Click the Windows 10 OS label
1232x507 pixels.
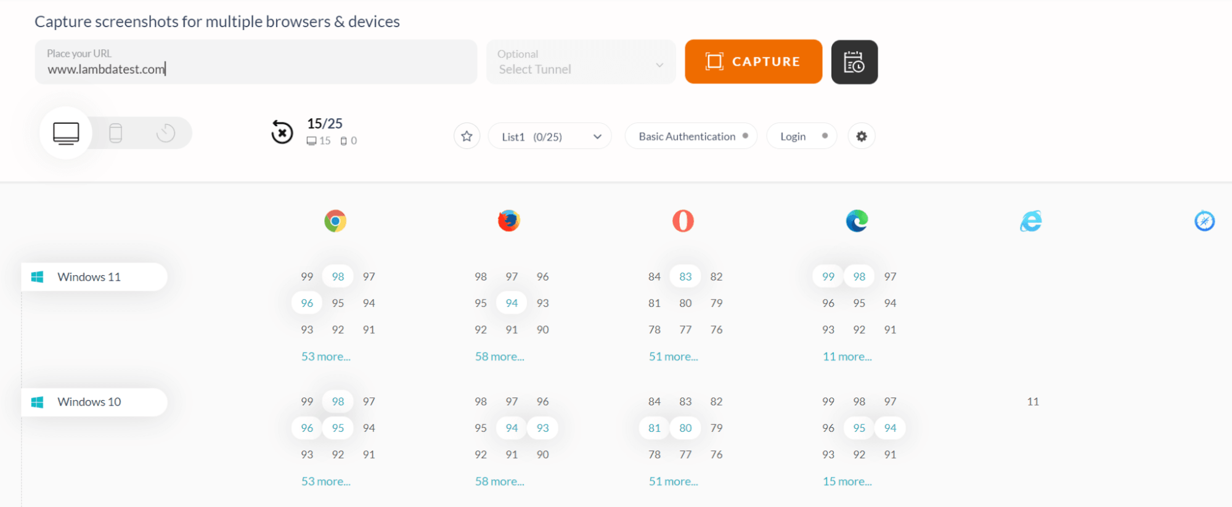[x=94, y=402]
